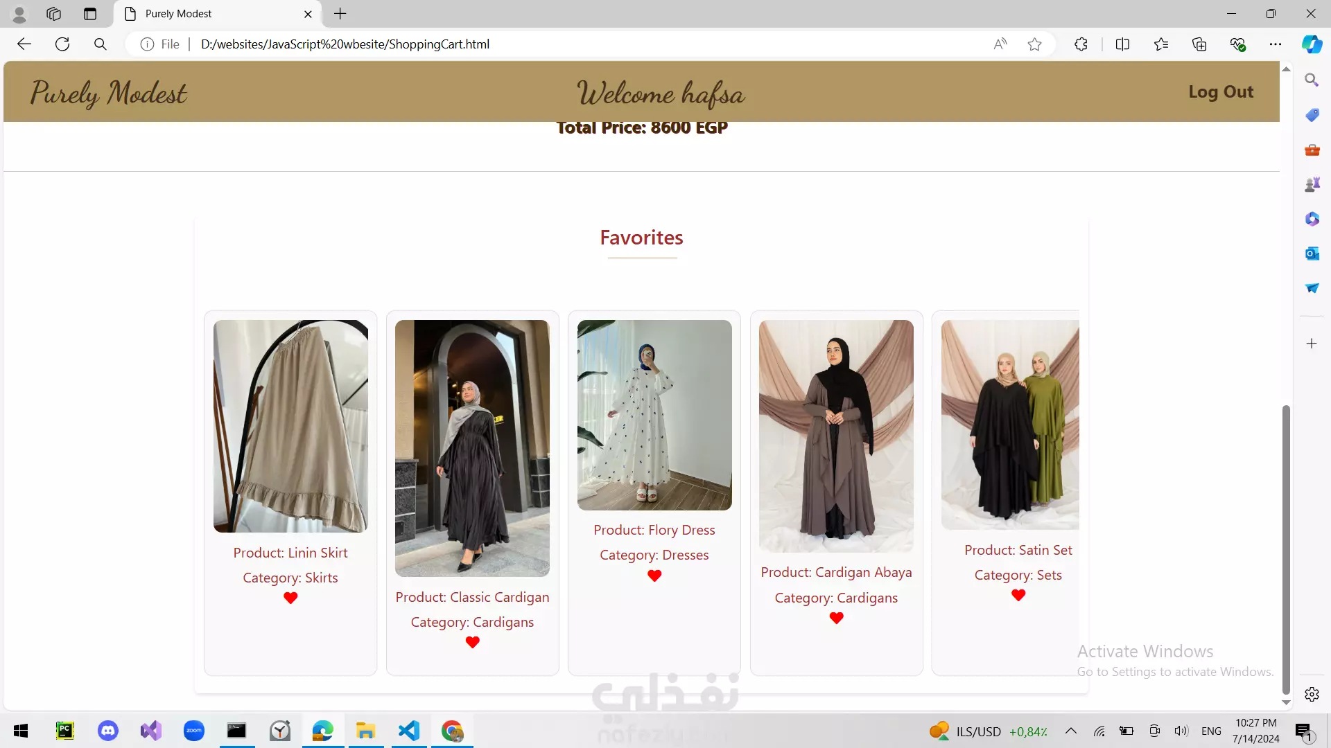Unfavorite the Linin Skirt heart icon
Viewport: 1331px width, 748px height.
[290, 598]
